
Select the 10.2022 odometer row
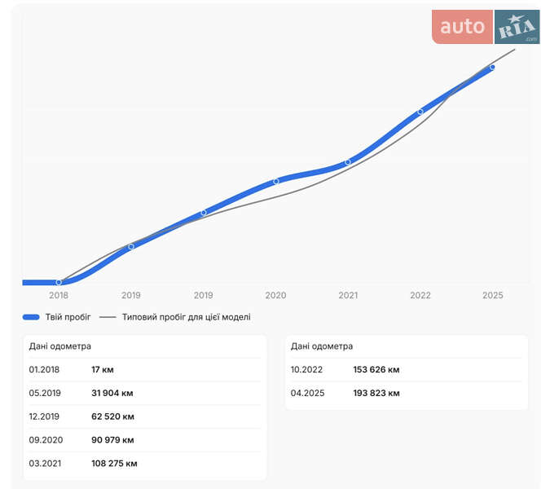click(406, 370)
